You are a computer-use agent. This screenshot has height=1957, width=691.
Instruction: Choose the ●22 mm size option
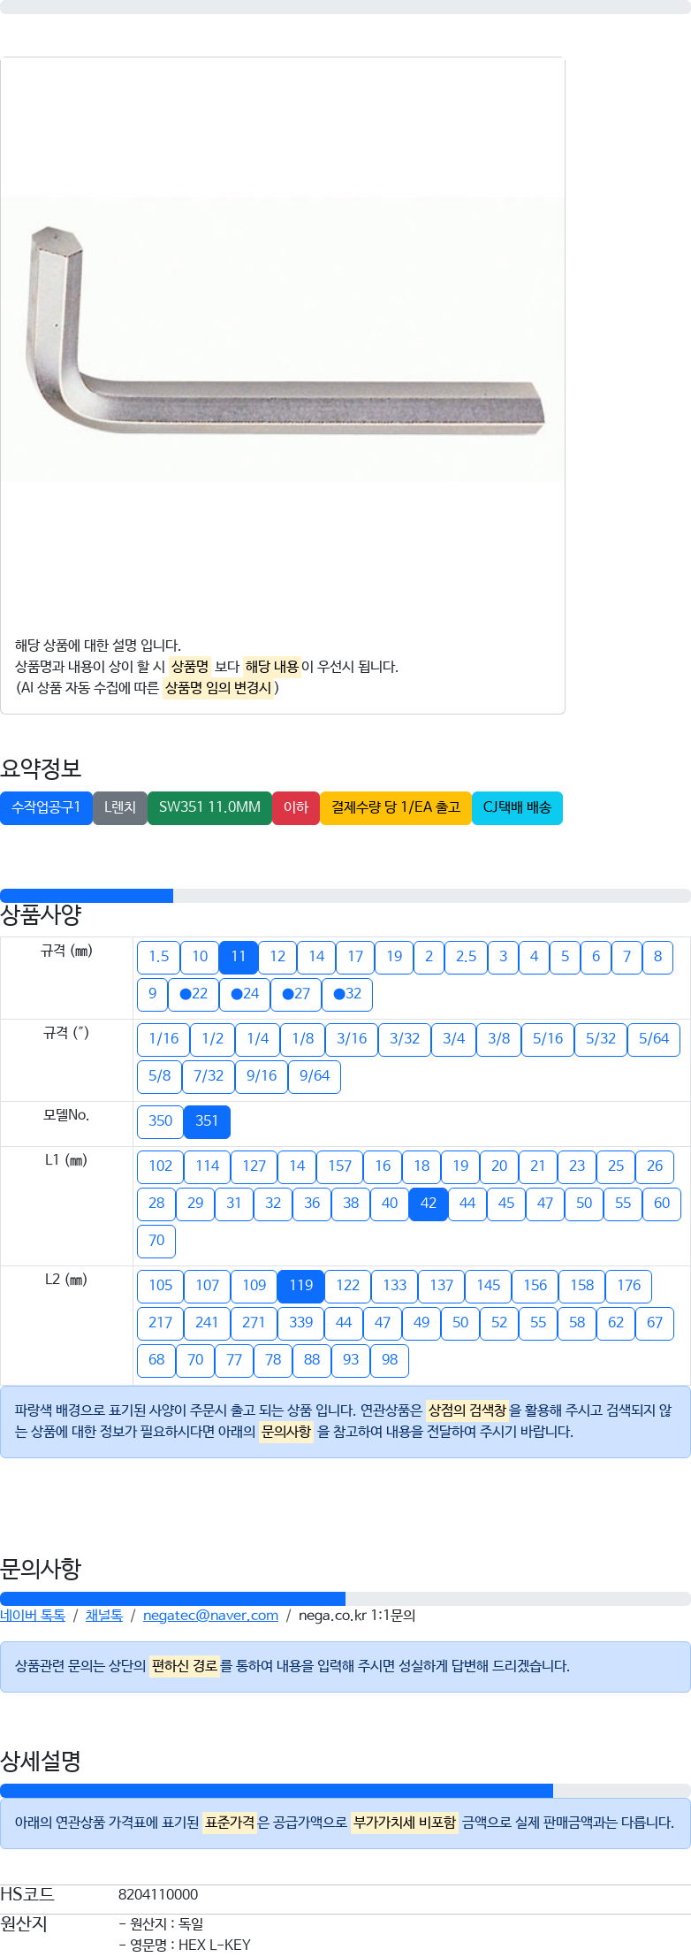click(x=194, y=994)
